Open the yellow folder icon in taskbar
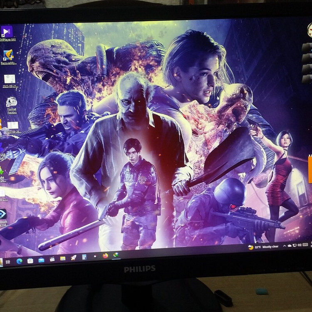 coord(62,258)
